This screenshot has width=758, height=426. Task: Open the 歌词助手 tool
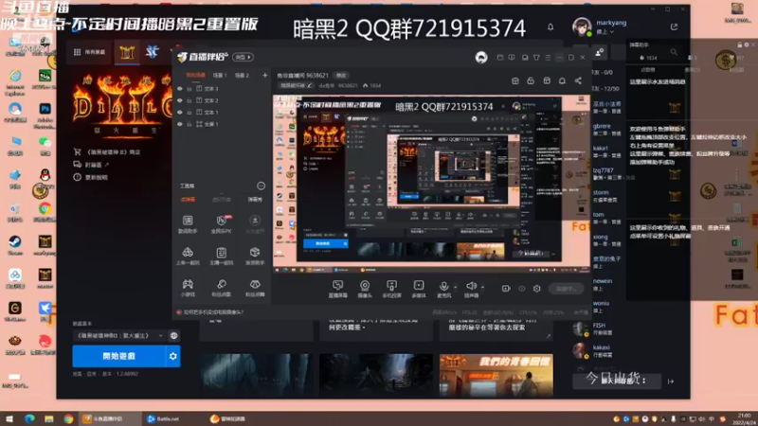coord(188,224)
